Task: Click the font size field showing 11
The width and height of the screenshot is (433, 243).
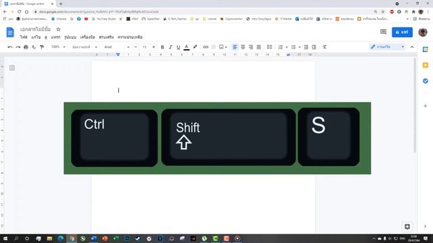Action: tap(144, 47)
